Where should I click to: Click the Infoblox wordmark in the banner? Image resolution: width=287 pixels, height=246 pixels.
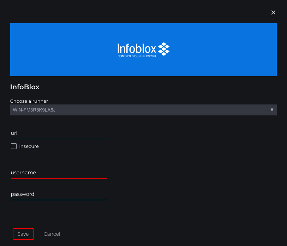[x=137, y=48]
